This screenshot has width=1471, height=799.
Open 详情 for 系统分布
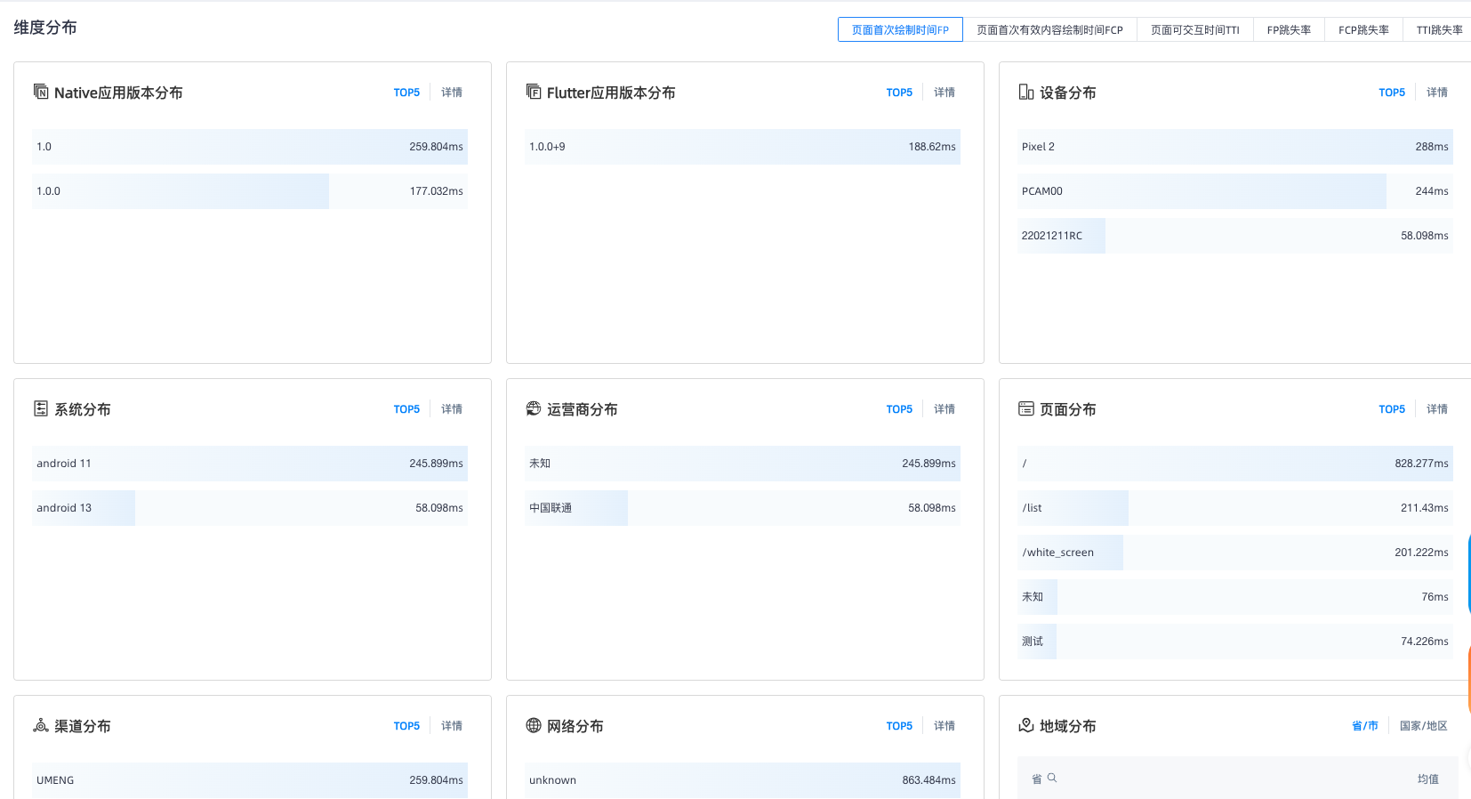(x=452, y=409)
